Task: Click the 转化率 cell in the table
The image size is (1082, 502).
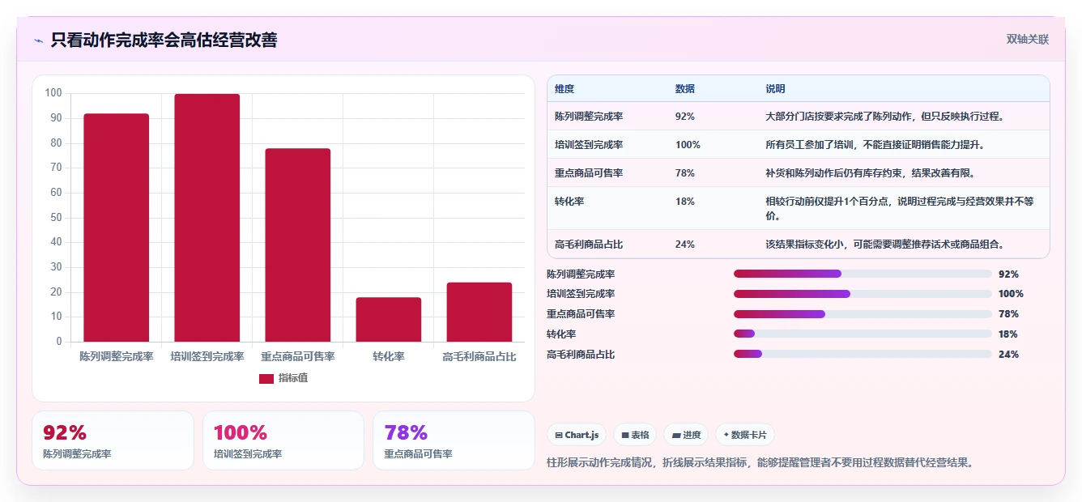Action: click(569, 202)
